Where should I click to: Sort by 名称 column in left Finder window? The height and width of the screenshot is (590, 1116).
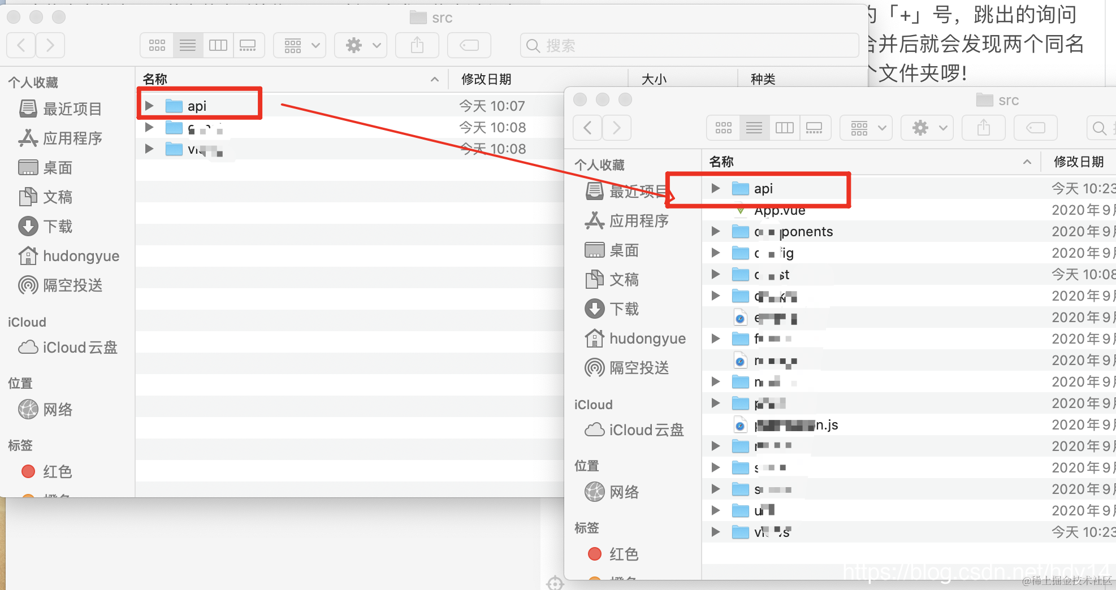pyautogui.click(x=291, y=79)
